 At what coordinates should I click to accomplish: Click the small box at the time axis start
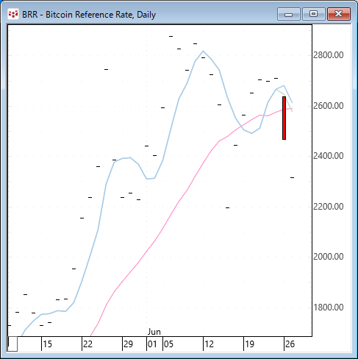pyautogui.click(x=12, y=344)
